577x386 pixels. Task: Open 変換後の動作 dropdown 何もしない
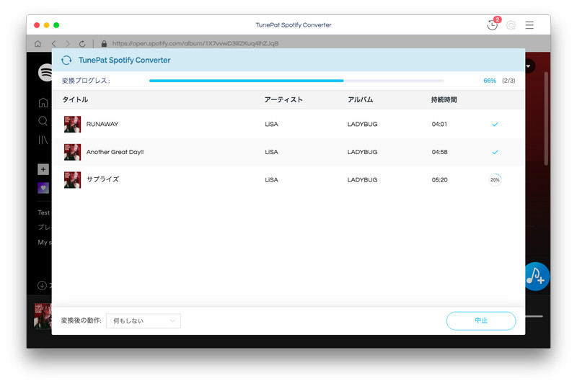pos(144,321)
